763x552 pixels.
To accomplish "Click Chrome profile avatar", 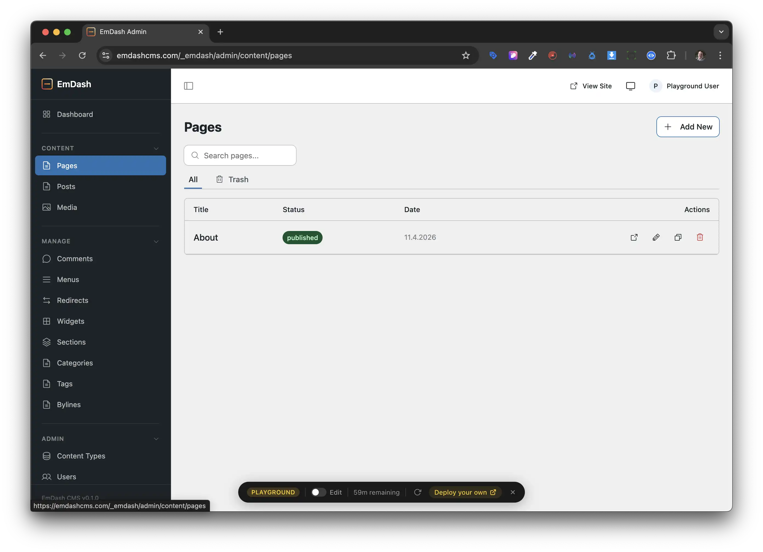I will pos(701,55).
